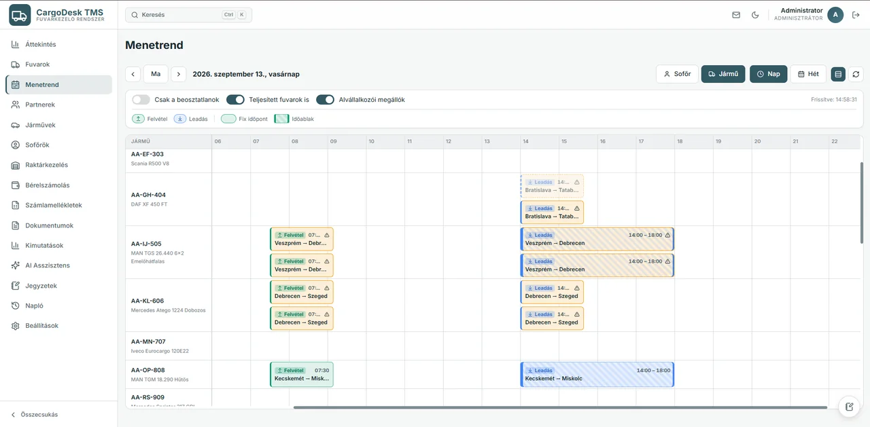Disable Teljesített fuvarok is switch
This screenshot has width=870, height=427.
click(x=235, y=100)
